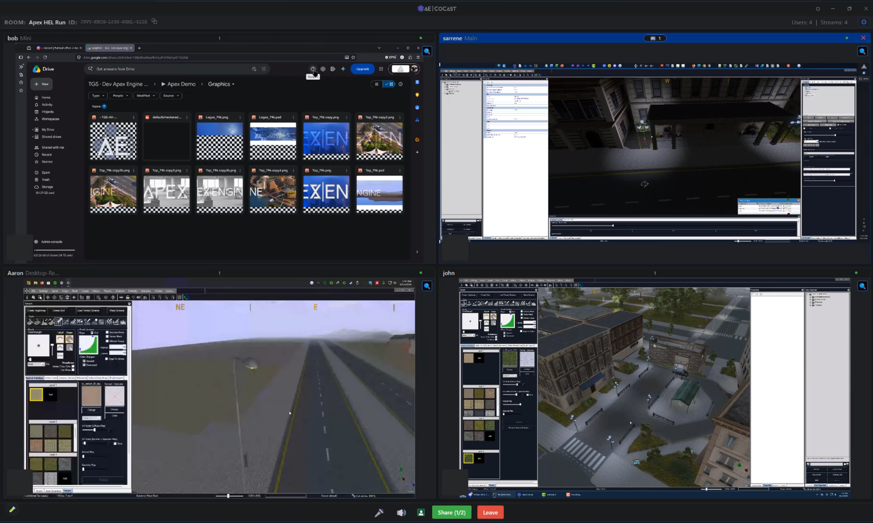The width and height of the screenshot is (873, 523).
Task: Mute the microphone toggle
Action: [x=379, y=513]
